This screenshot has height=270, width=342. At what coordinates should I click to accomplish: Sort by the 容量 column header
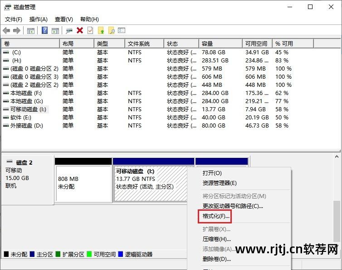(x=220, y=44)
